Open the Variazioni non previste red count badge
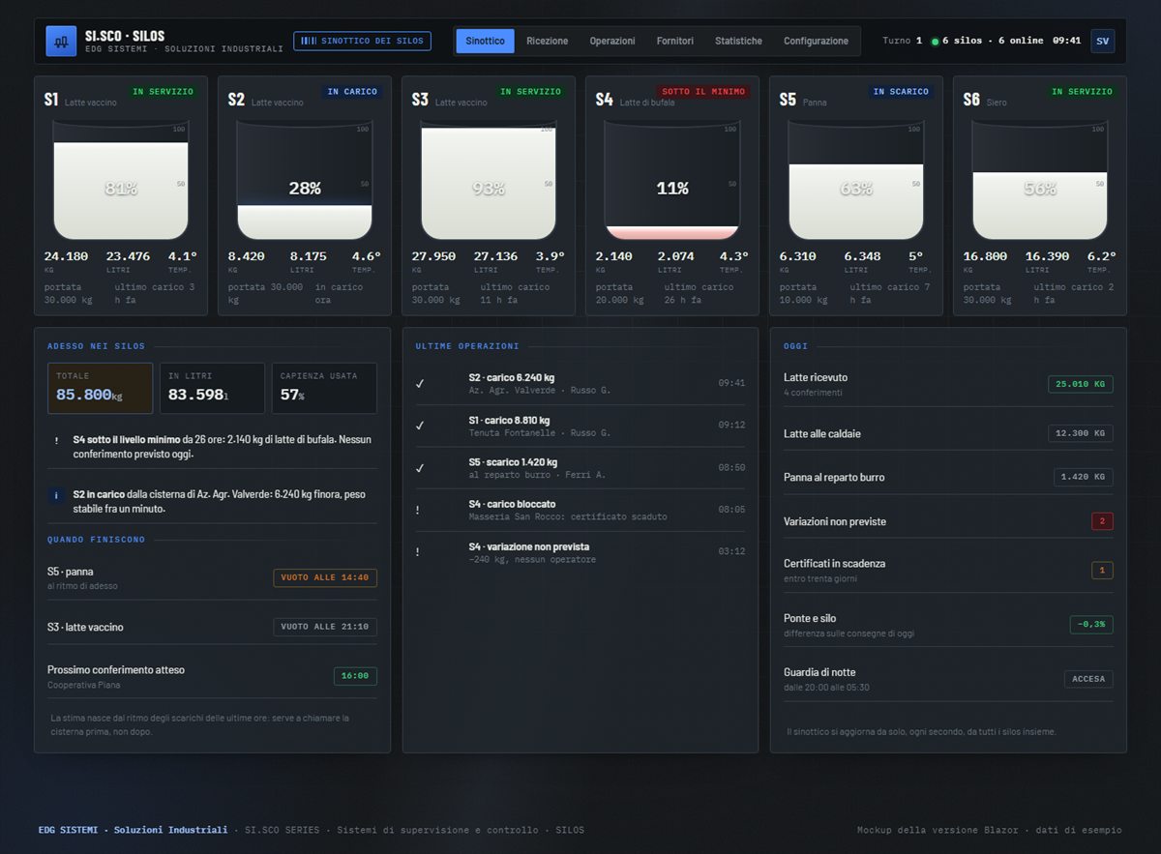 tap(1102, 521)
